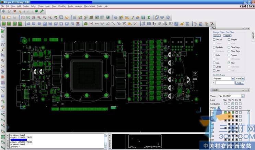255x150 pixels.
Task: Click the first green layer view icon
Action: pos(3,24)
